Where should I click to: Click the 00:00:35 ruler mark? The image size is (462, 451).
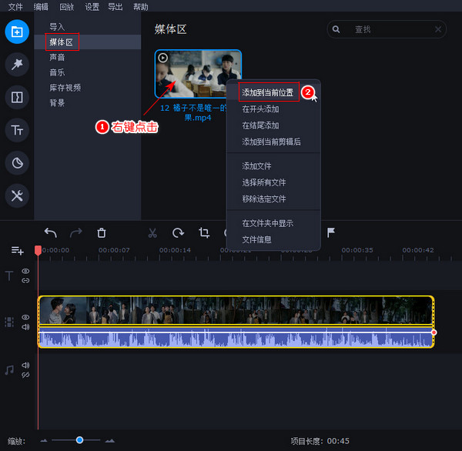[x=357, y=250]
